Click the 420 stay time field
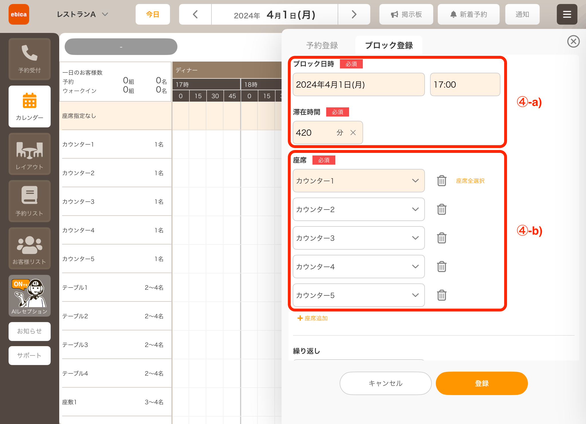Image resolution: width=586 pixels, height=424 pixels. [328, 133]
